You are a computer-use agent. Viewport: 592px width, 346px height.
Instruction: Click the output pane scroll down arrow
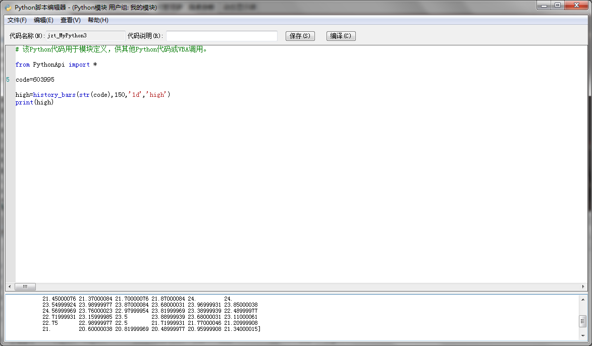[583, 336]
